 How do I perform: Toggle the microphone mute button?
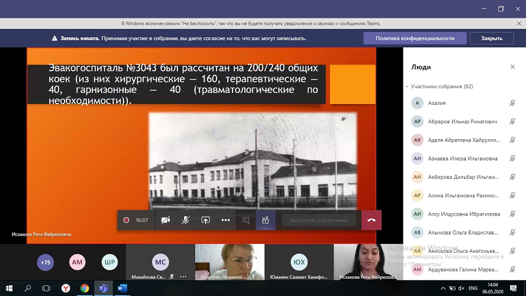tap(185, 220)
